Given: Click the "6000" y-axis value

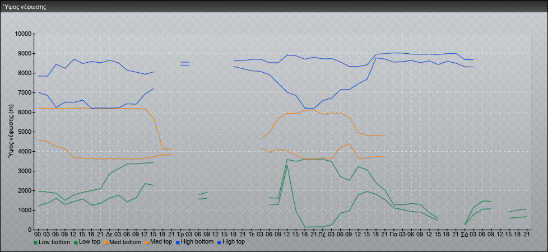Looking at the screenshot, I should click(x=26, y=112).
